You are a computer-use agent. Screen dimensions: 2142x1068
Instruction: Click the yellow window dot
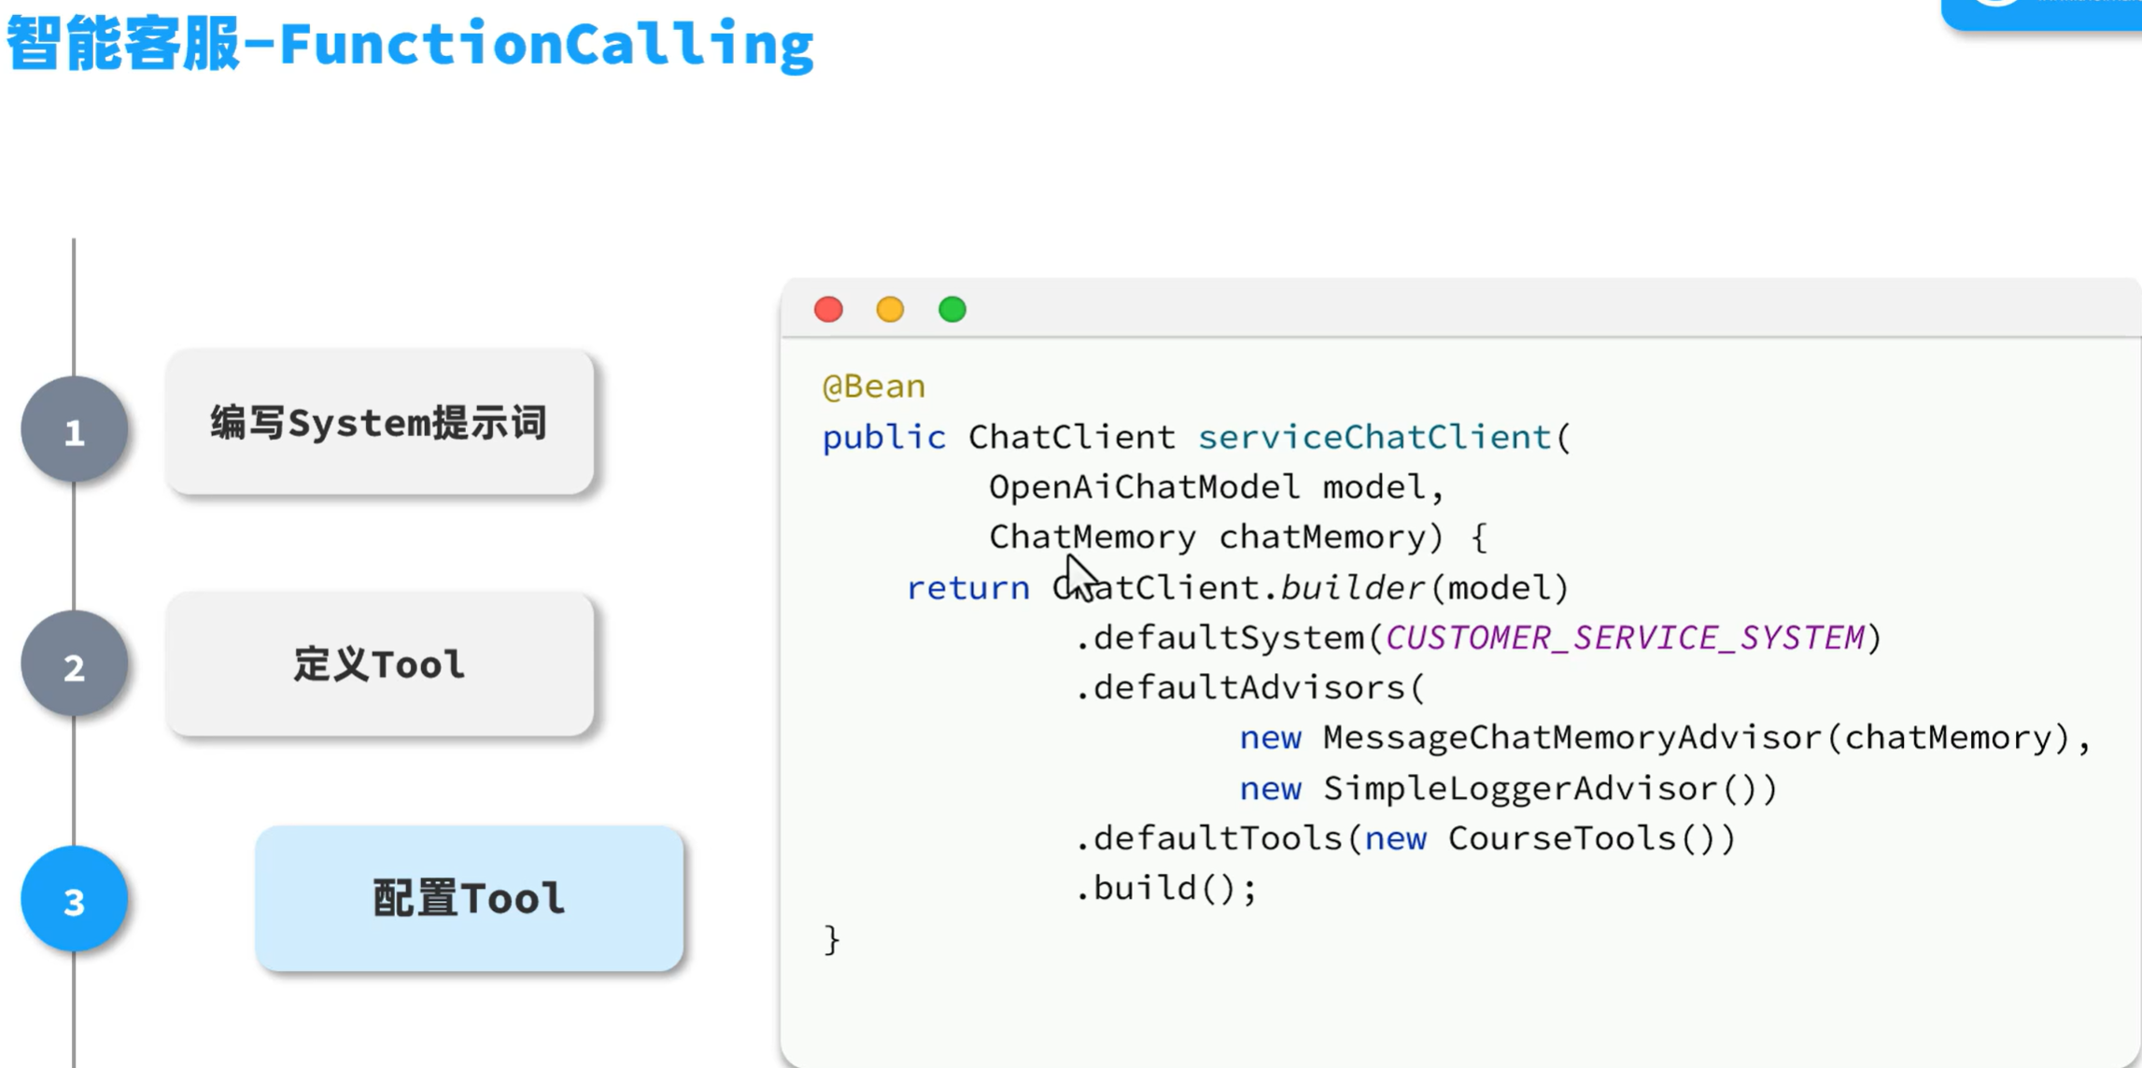[890, 309]
